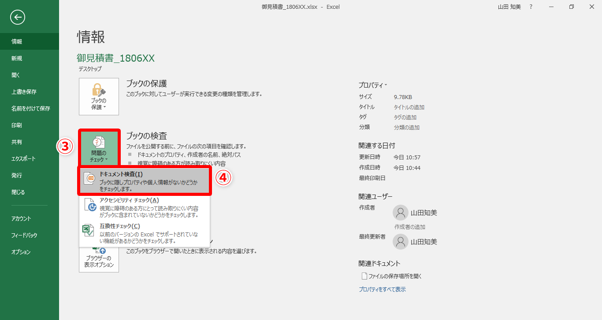Click the 山田知美 name next to 作成者
This screenshot has height=320, width=602.
[x=424, y=213]
